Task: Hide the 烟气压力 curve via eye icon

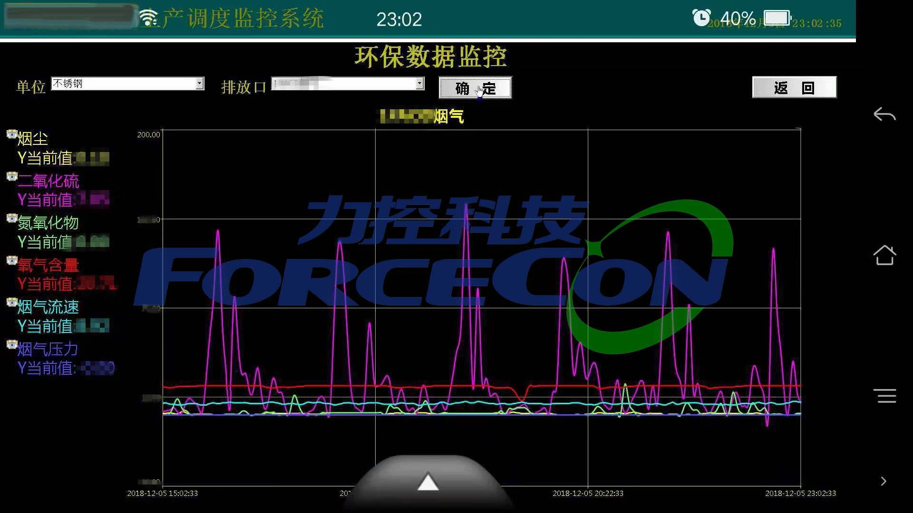Action: click(x=12, y=345)
